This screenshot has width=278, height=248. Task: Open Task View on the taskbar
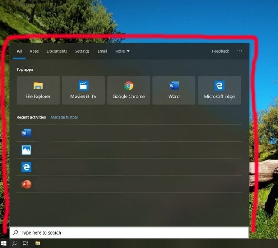click(x=26, y=243)
